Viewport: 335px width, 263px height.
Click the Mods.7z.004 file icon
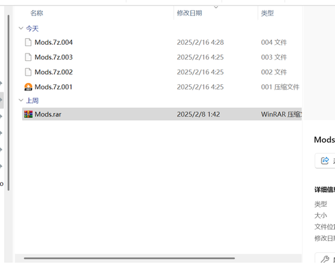(x=28, y=42)
